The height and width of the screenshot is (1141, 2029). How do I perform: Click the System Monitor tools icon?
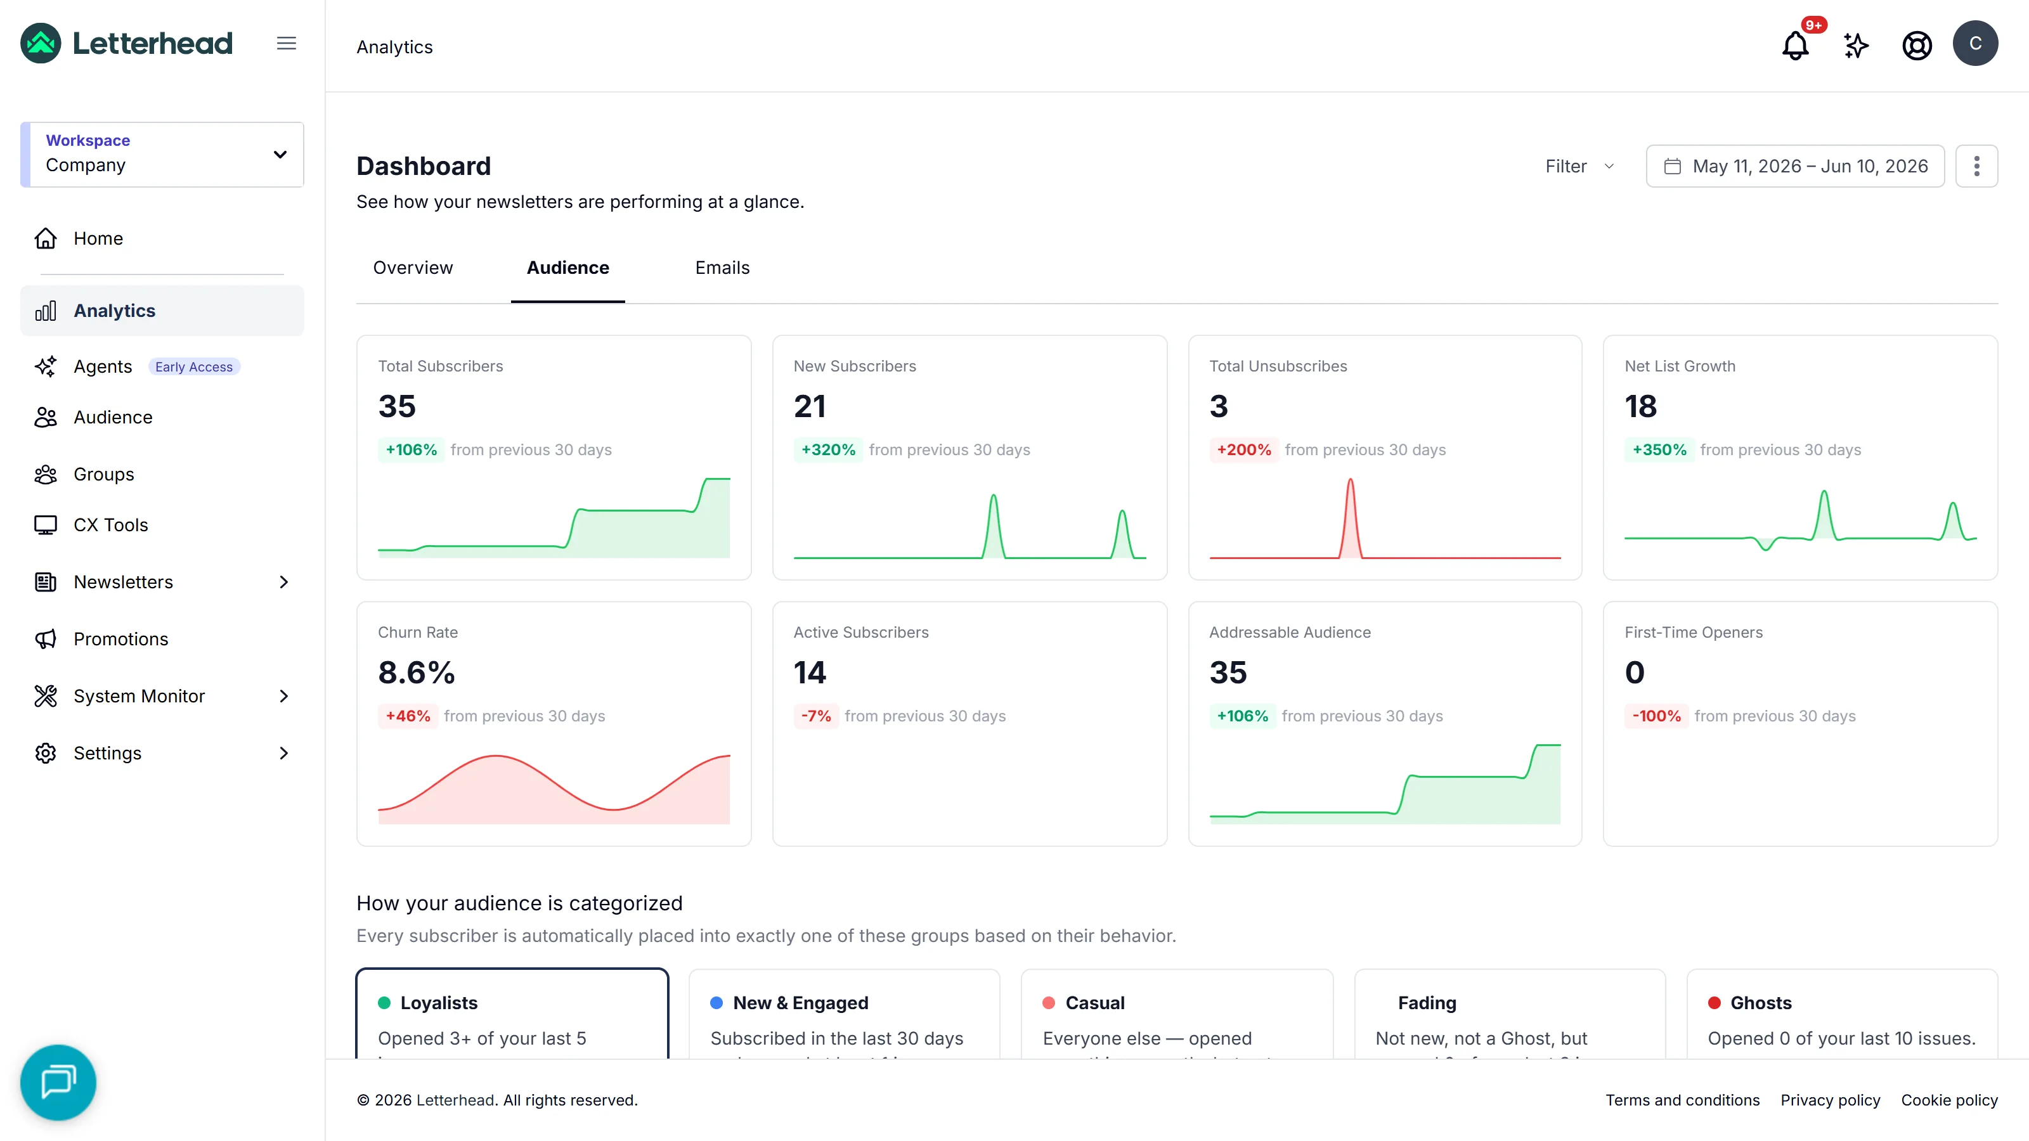pos(46,696)
